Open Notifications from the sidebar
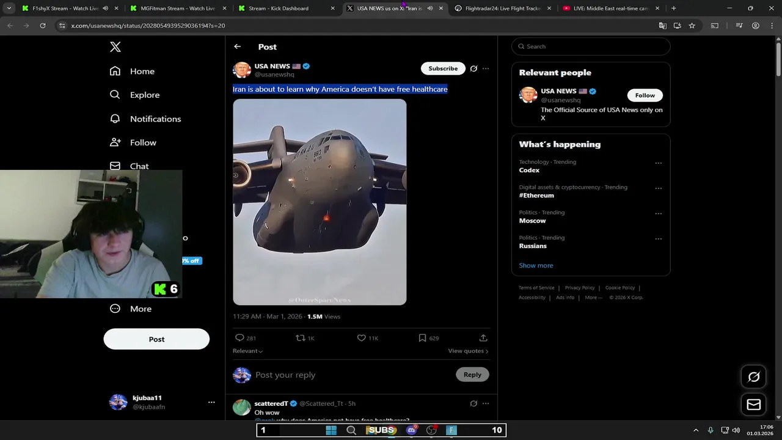Viewport: 782px width, 440px height. click(145, 119)
